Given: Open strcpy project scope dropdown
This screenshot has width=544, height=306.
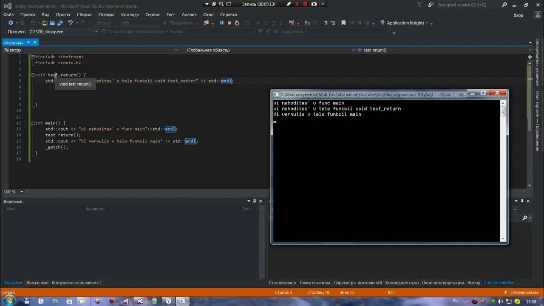Looking at the screenshot, I should pyautogui.click(x=91, y=50).
